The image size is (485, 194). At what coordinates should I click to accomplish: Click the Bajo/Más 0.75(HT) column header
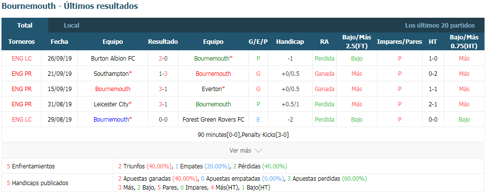(x=464, y=42)
